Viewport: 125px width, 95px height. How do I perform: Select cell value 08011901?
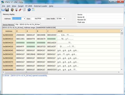click(x=21, y=39)
